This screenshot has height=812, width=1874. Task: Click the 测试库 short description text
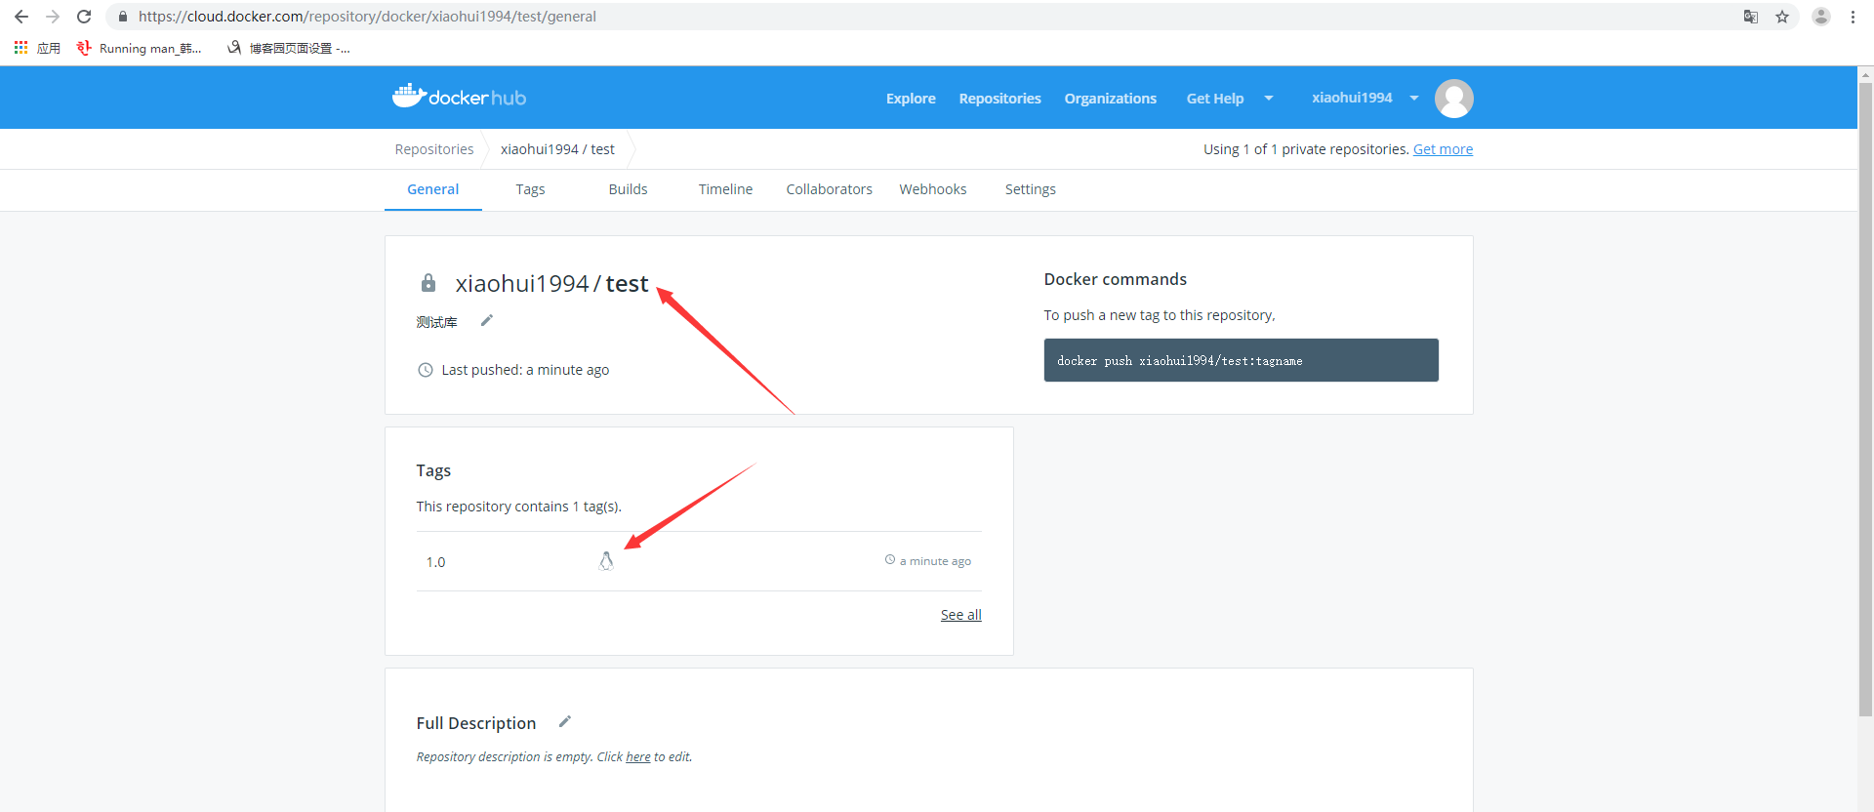tap(436, 322)
